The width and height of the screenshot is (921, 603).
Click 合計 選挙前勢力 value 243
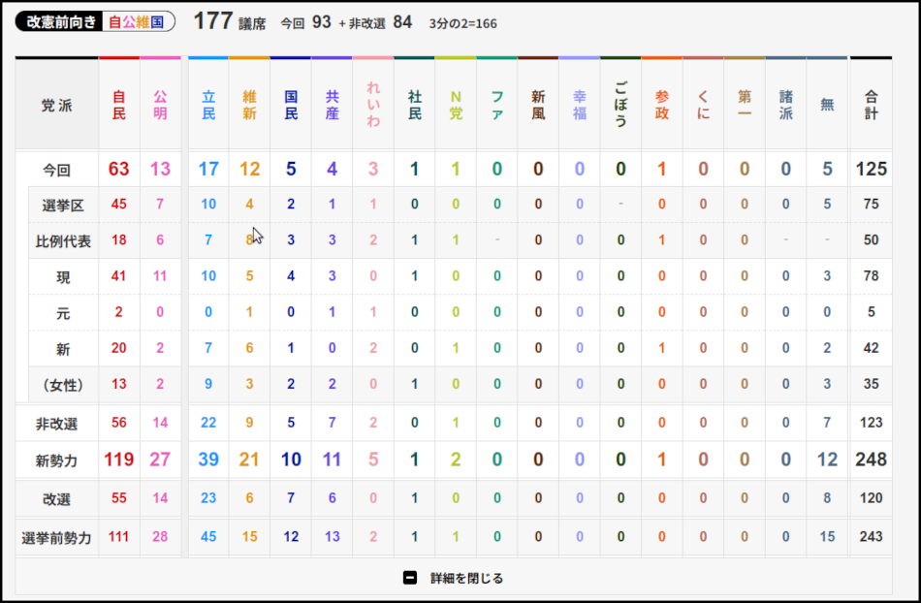click(x=872, y=536)
